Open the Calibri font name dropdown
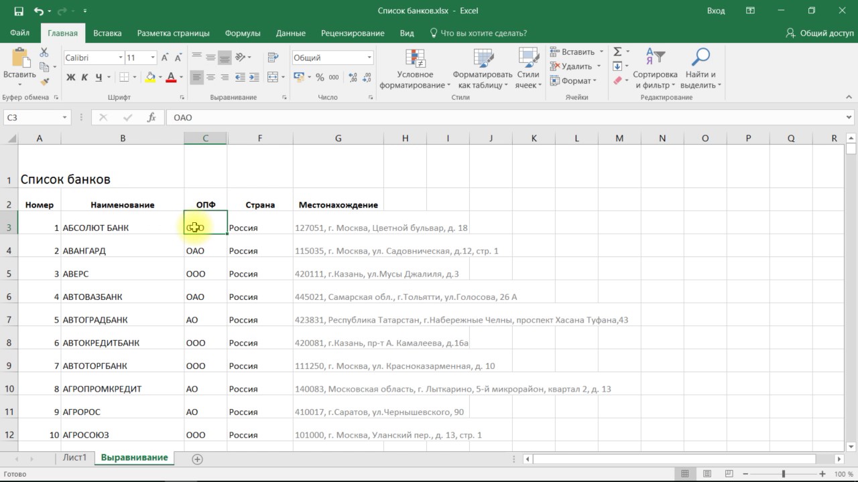 121,58
